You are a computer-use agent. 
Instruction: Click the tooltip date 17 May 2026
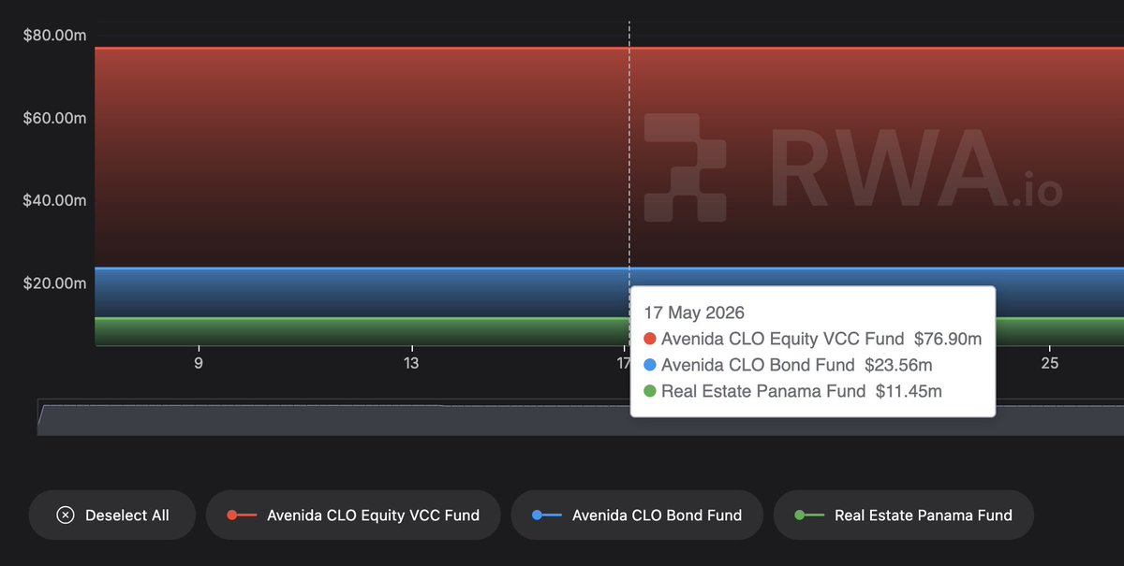[694, 312]
